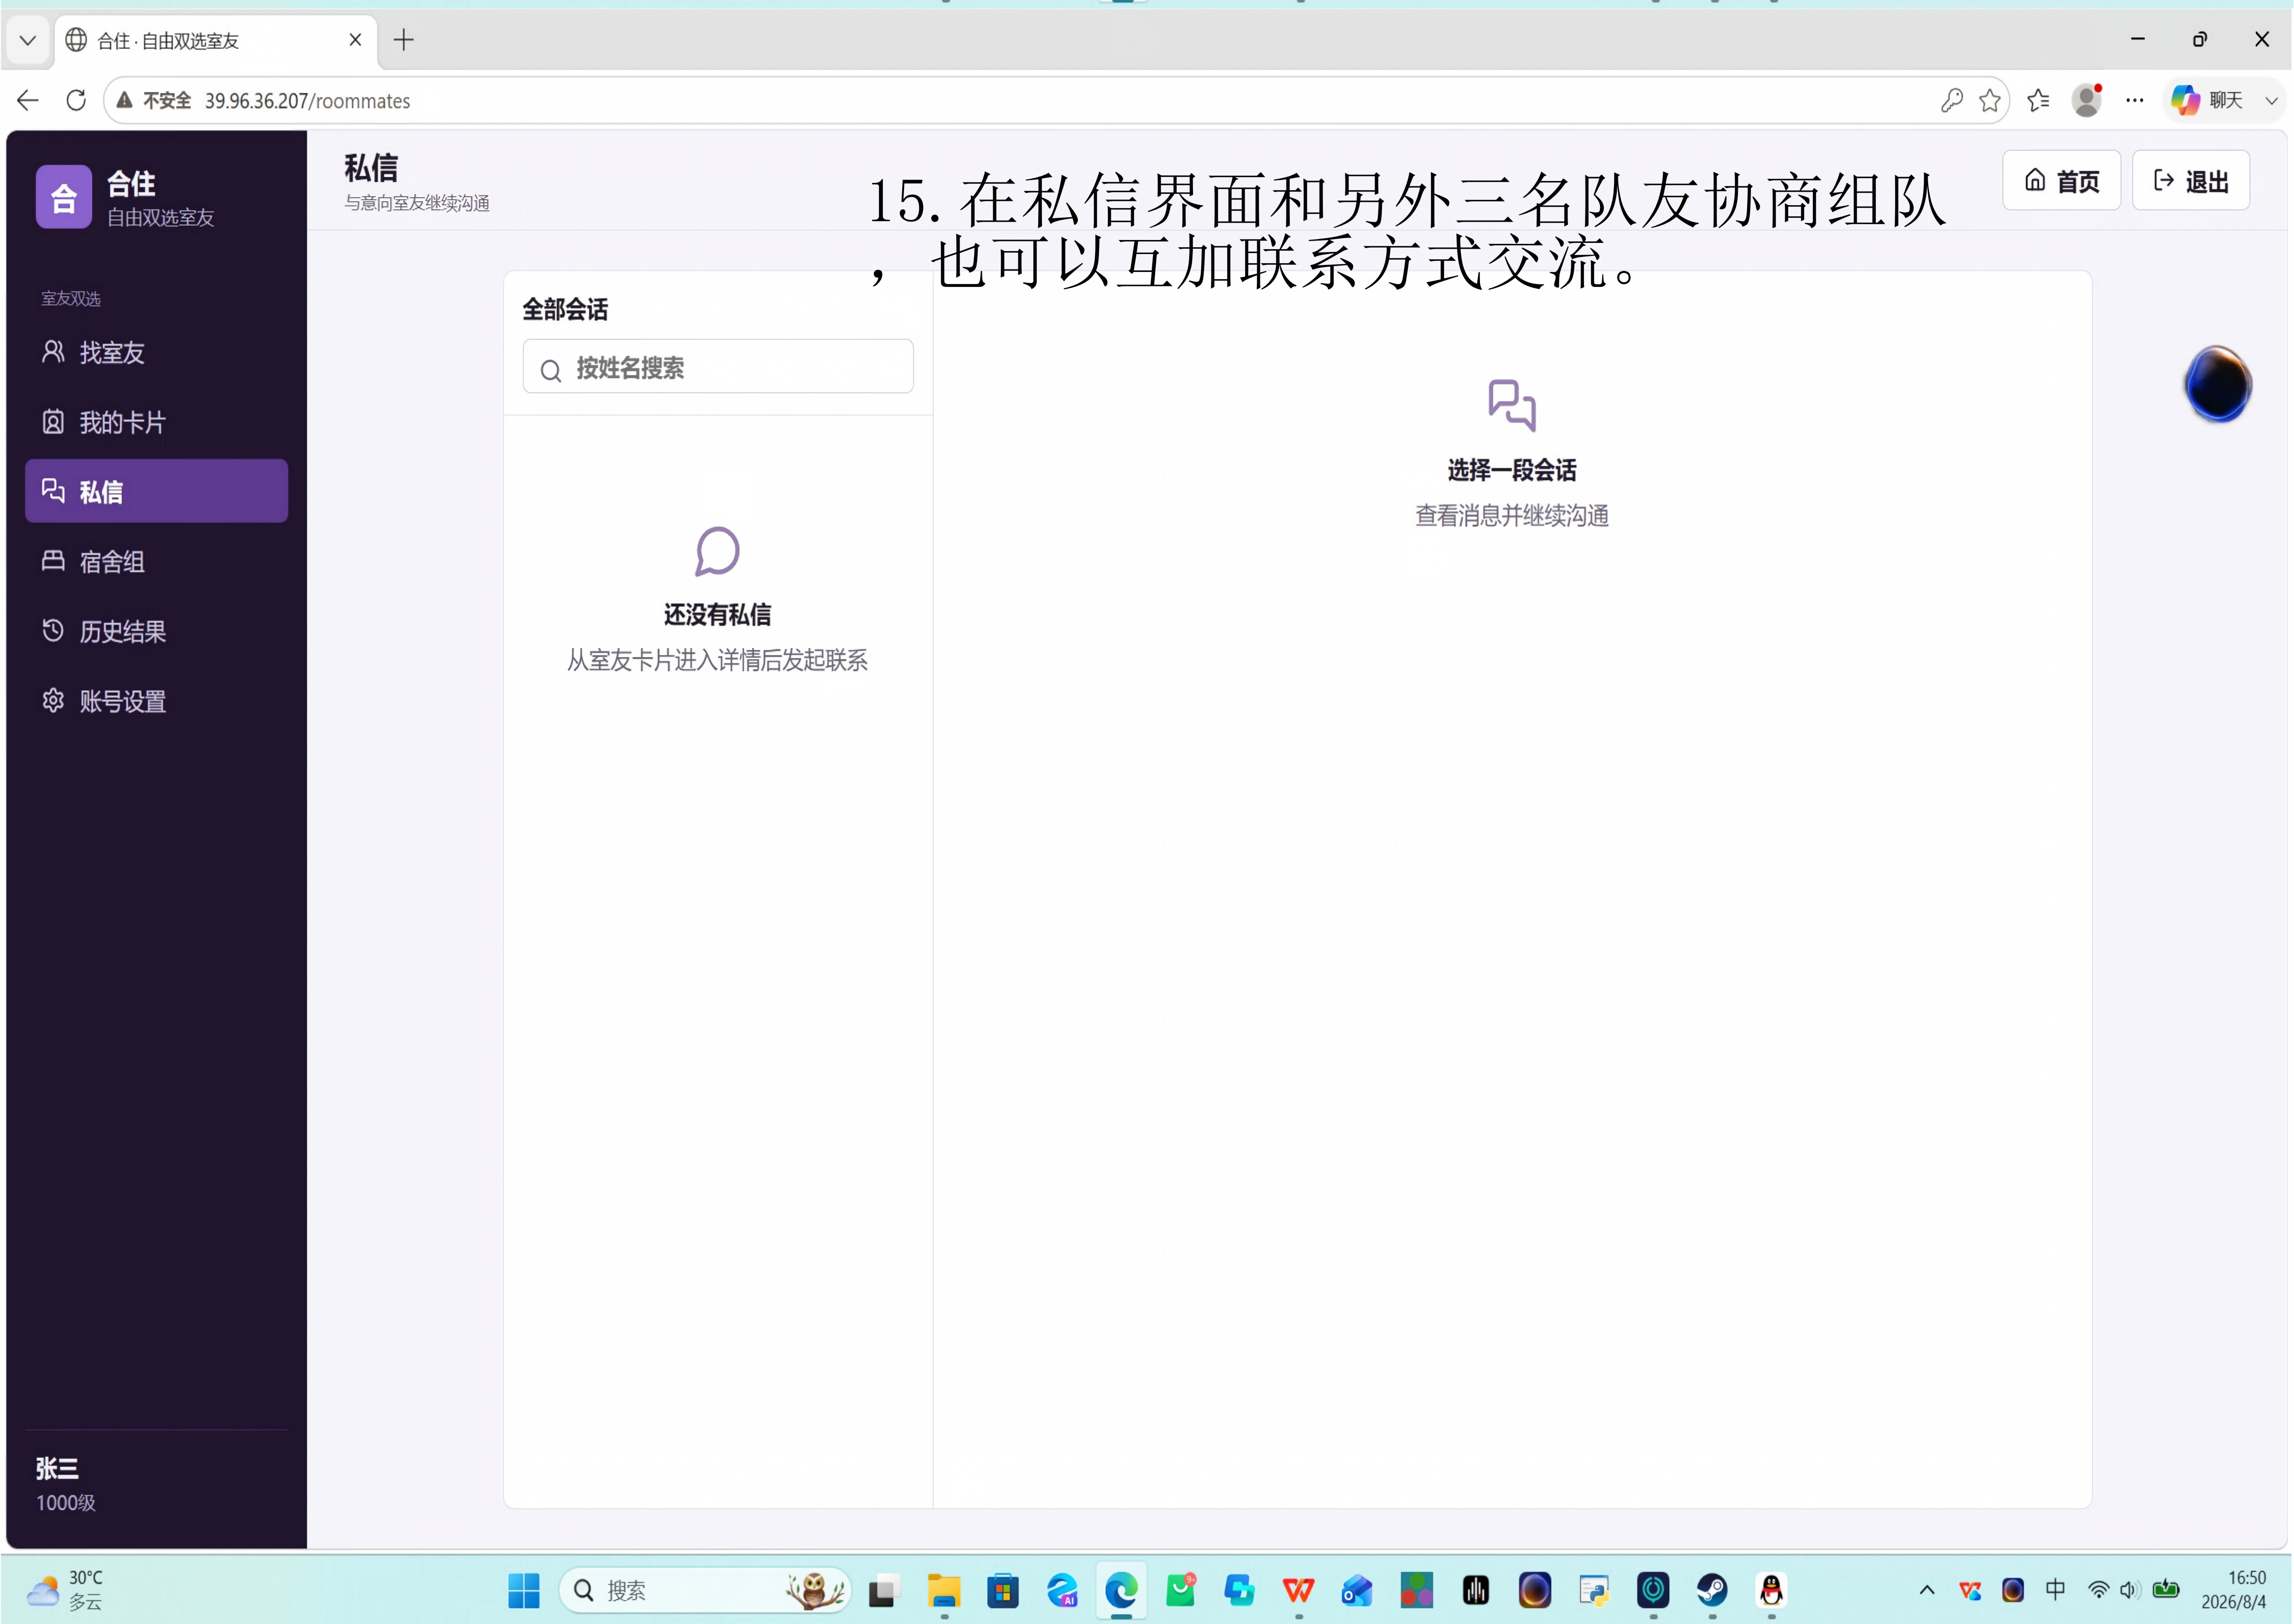Open QQ penguin from taskbar
The height and width of the screenshot is (1624, 2294).
coord(1771,1590)
